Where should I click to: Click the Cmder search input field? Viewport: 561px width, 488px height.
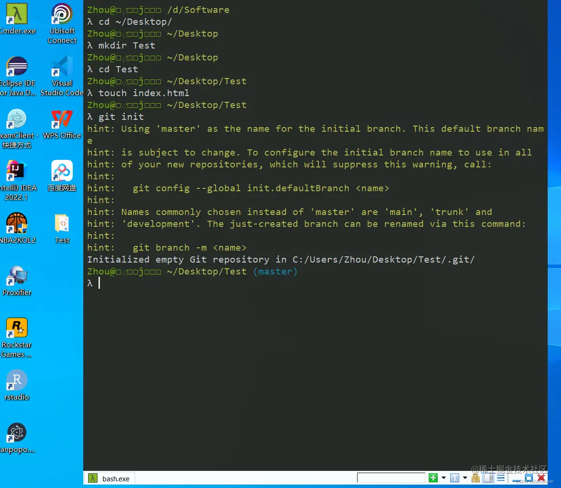[391, 478]
